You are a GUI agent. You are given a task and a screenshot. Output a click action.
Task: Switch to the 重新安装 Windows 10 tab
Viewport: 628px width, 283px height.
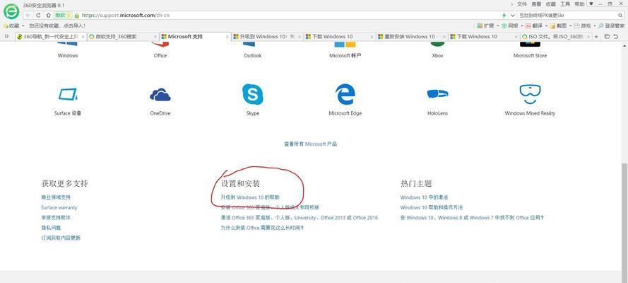[412, 37]
